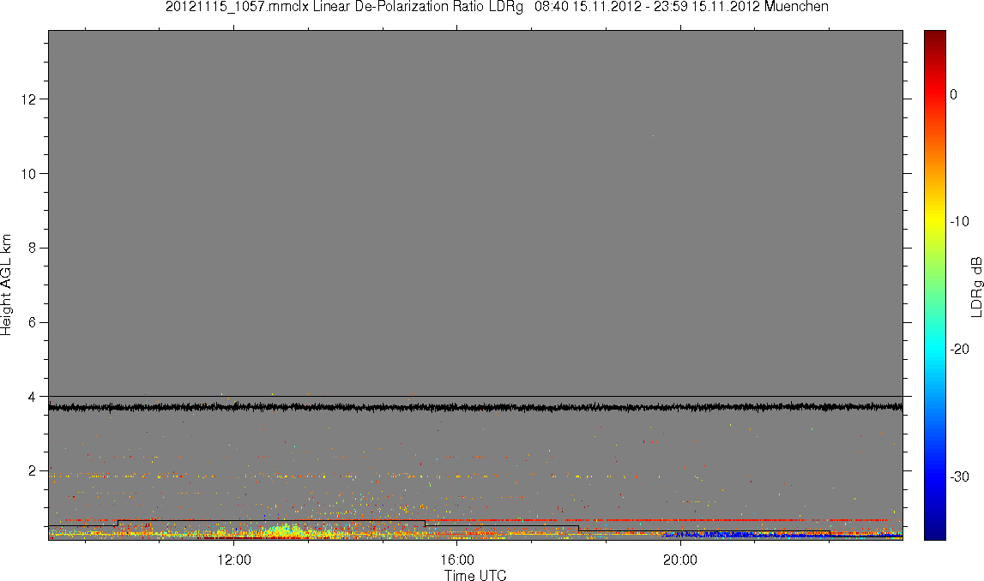Click the colorbar value -20
The height and width of the screenshot is (581, 984).
[x=959, y=349]
